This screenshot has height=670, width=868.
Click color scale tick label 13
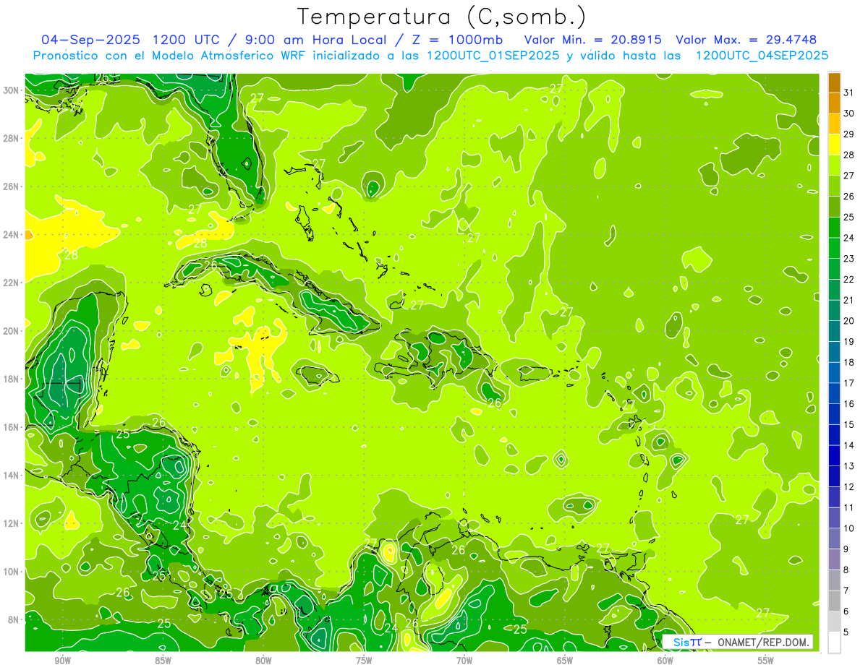[x=849, y=466]
